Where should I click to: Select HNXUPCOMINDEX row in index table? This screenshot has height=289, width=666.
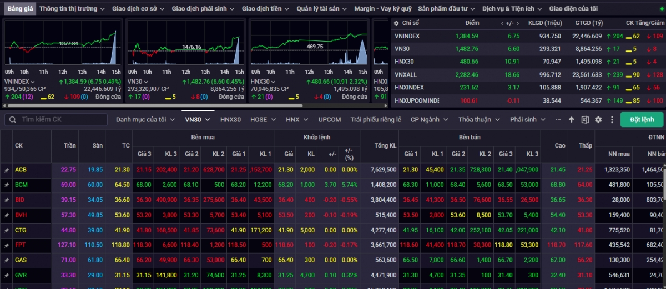pyautogui.click(x=528, y=100)
